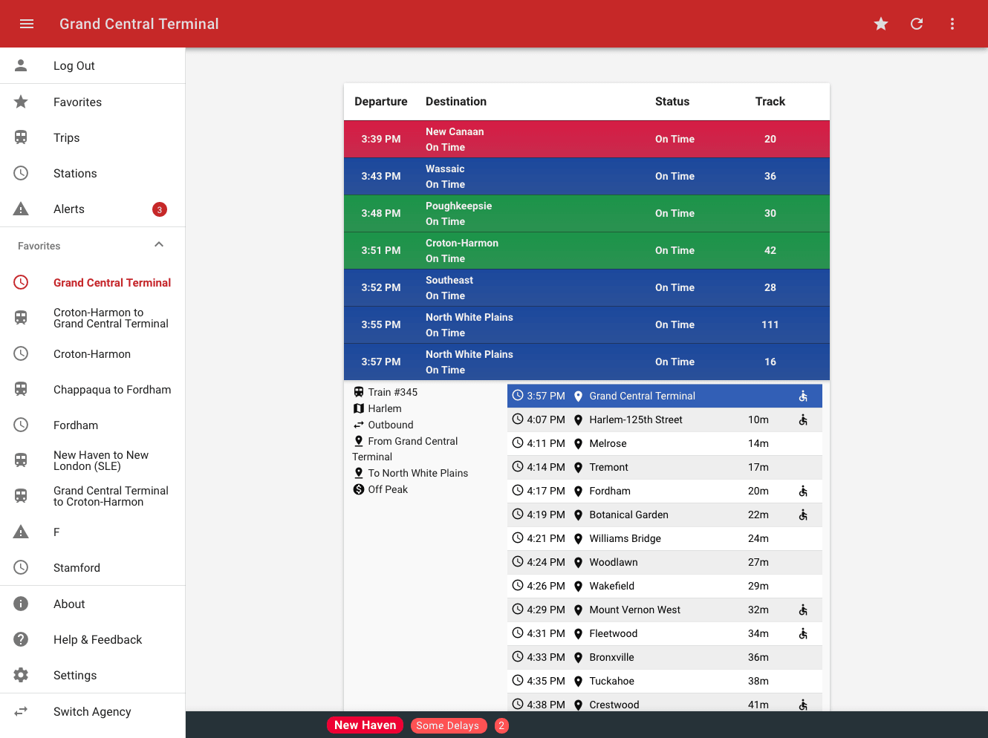The height and width of the screenshot is (738, 988).
Task: Expand the 3:48 PM Poughkeepsie train row
Action: click(586, 213)
